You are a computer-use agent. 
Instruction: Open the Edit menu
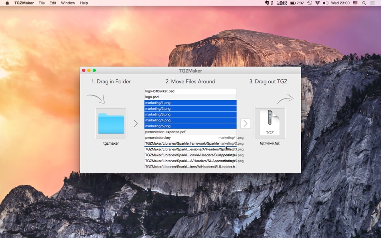point(53,3)
